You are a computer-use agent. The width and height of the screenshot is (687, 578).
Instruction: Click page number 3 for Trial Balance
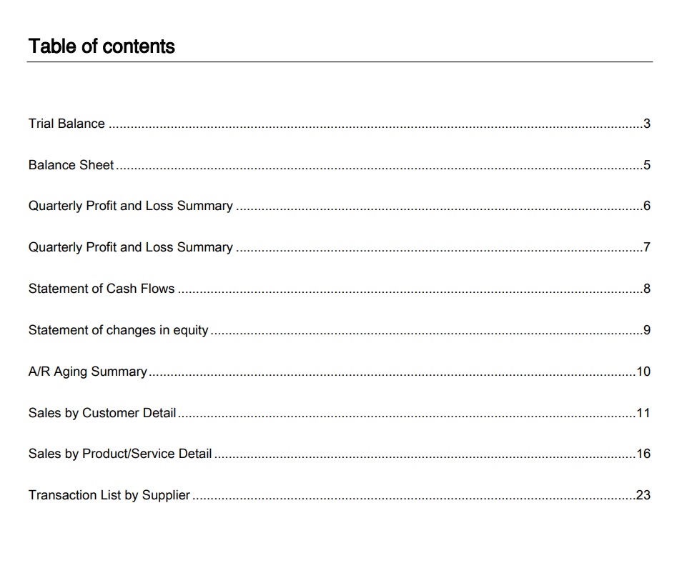pos(647,124)
